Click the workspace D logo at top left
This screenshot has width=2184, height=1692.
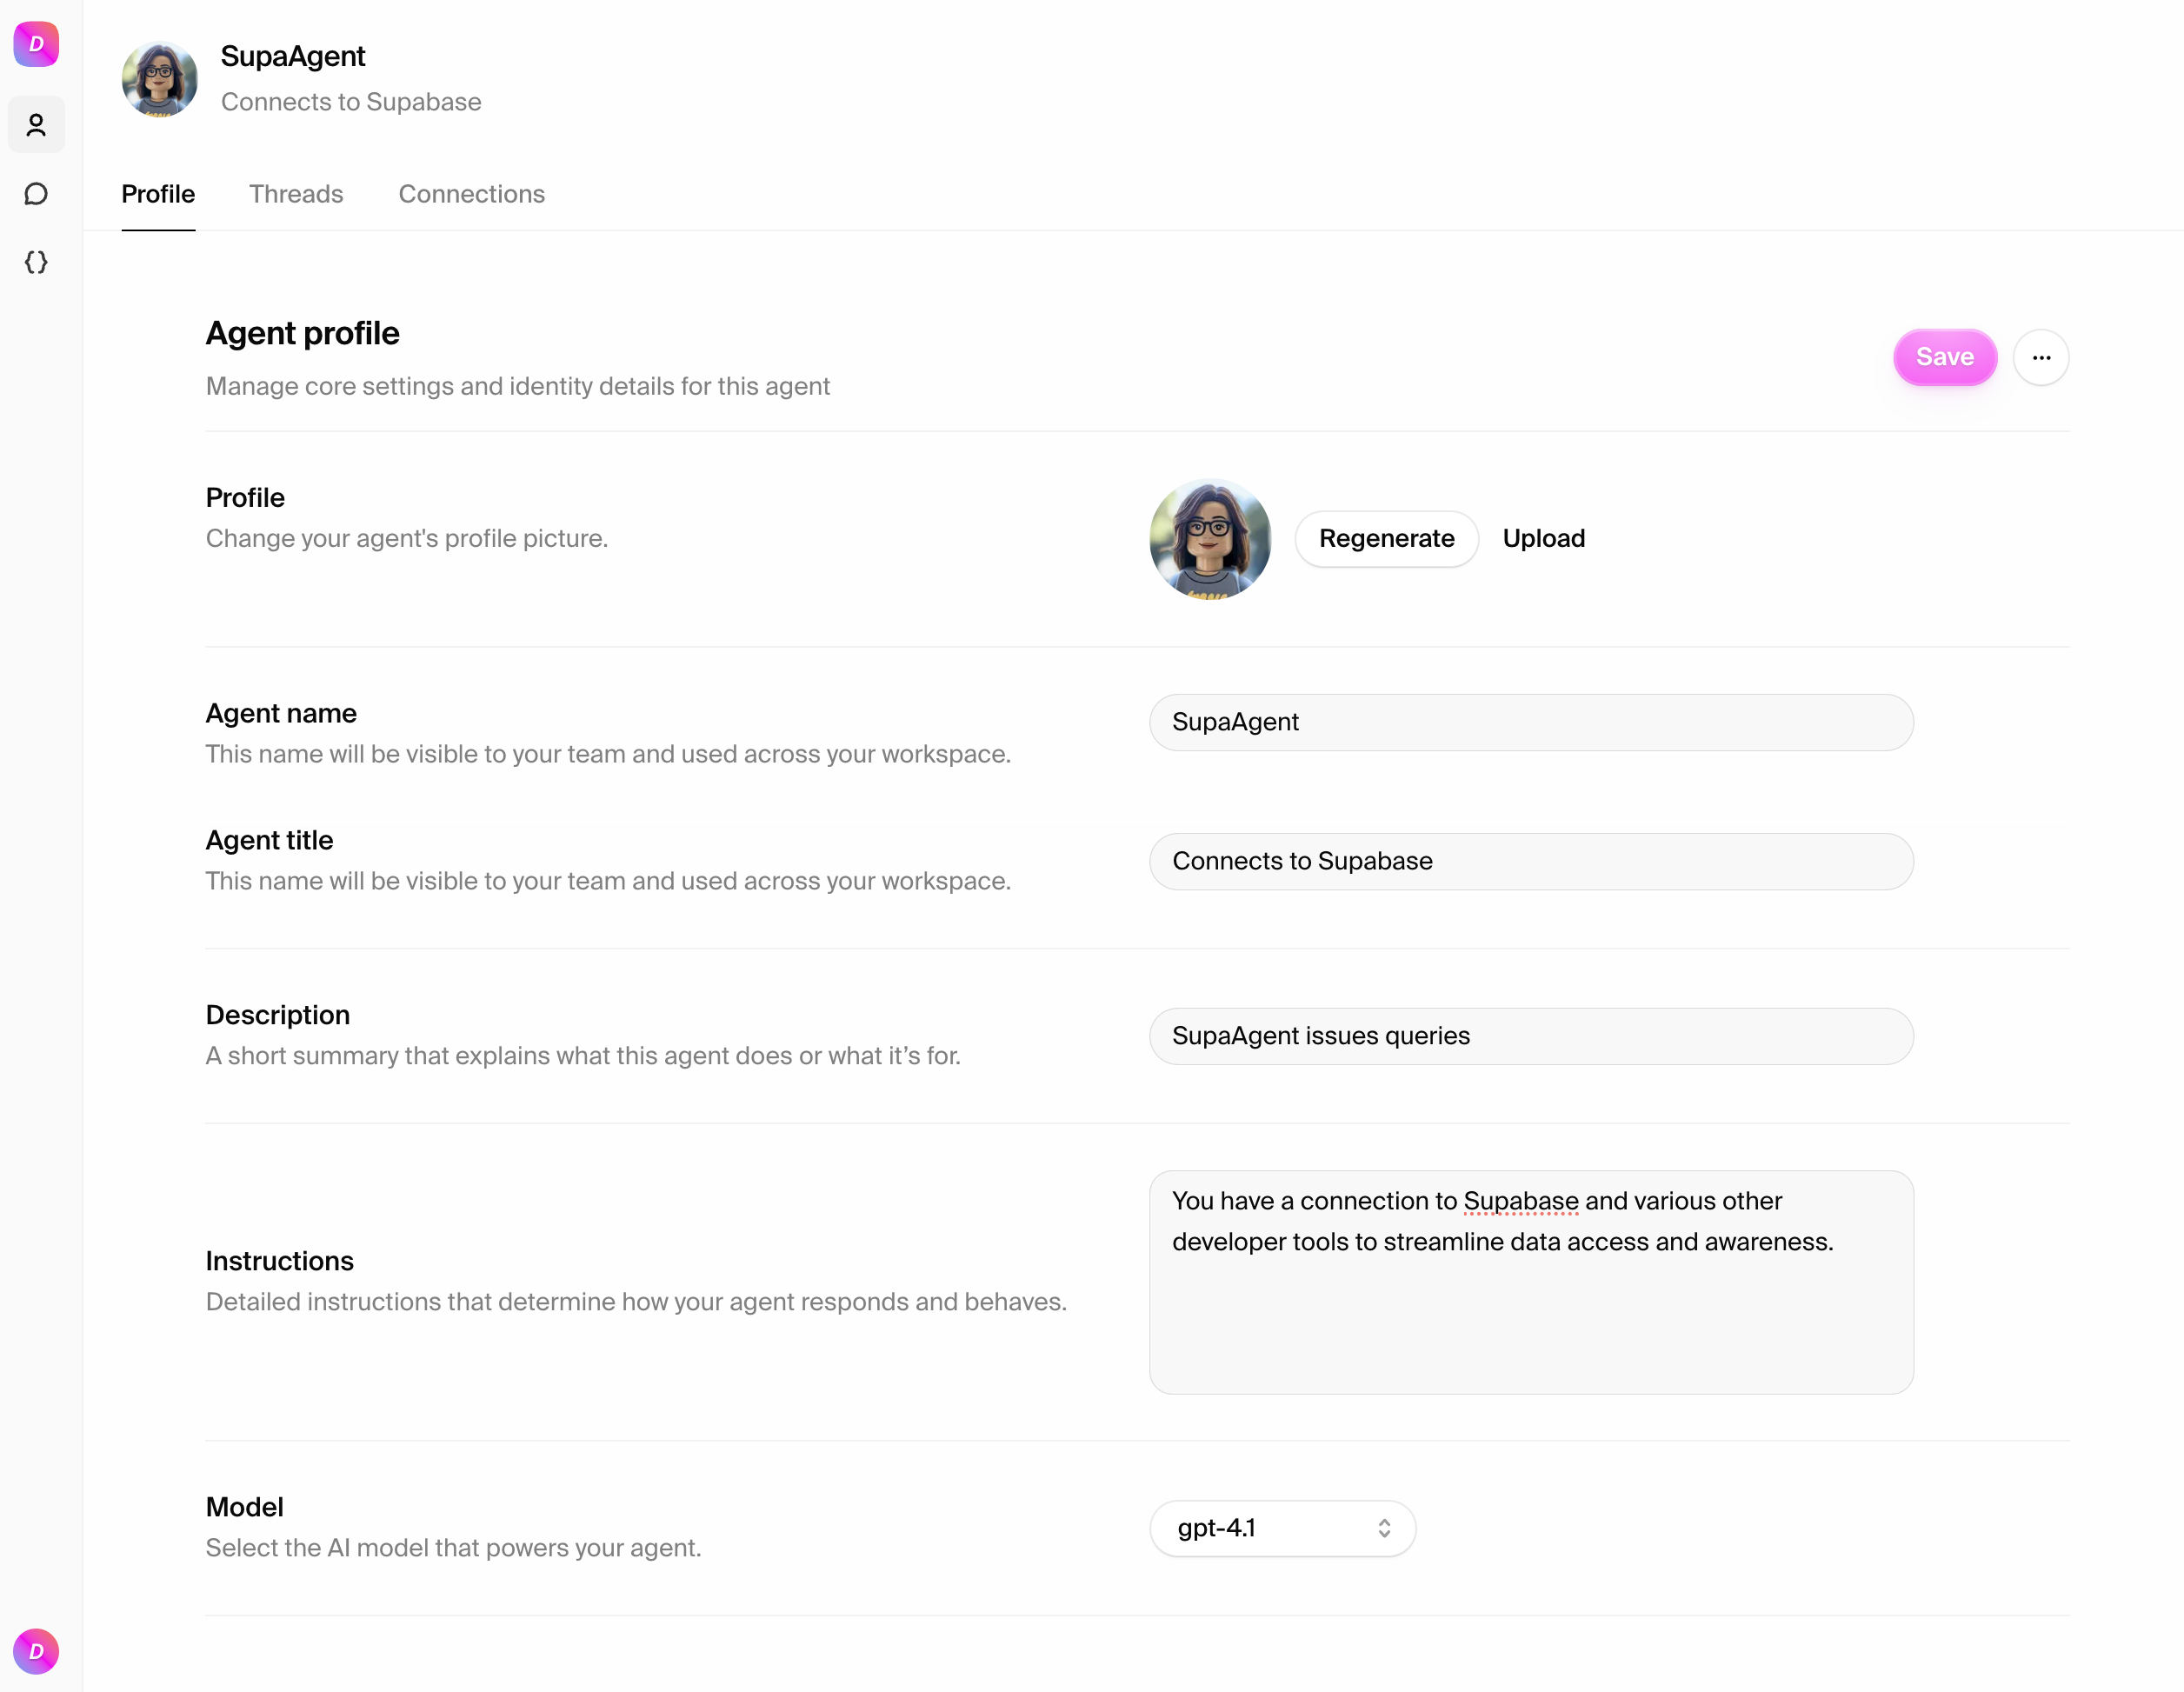click(x=36, y=44)
